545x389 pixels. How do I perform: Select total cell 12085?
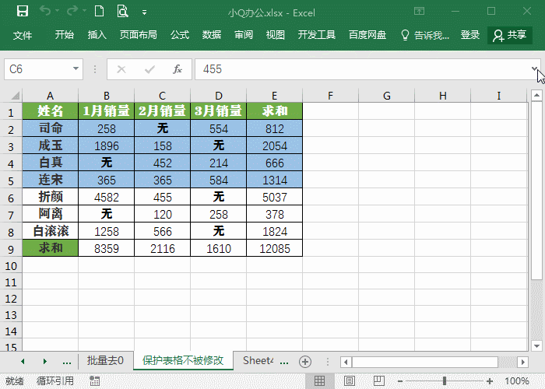click(275, 248)
